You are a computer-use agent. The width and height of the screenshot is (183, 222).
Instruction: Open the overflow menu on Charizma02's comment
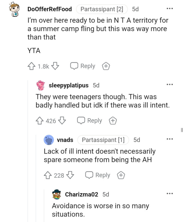(x=170, y=193)
